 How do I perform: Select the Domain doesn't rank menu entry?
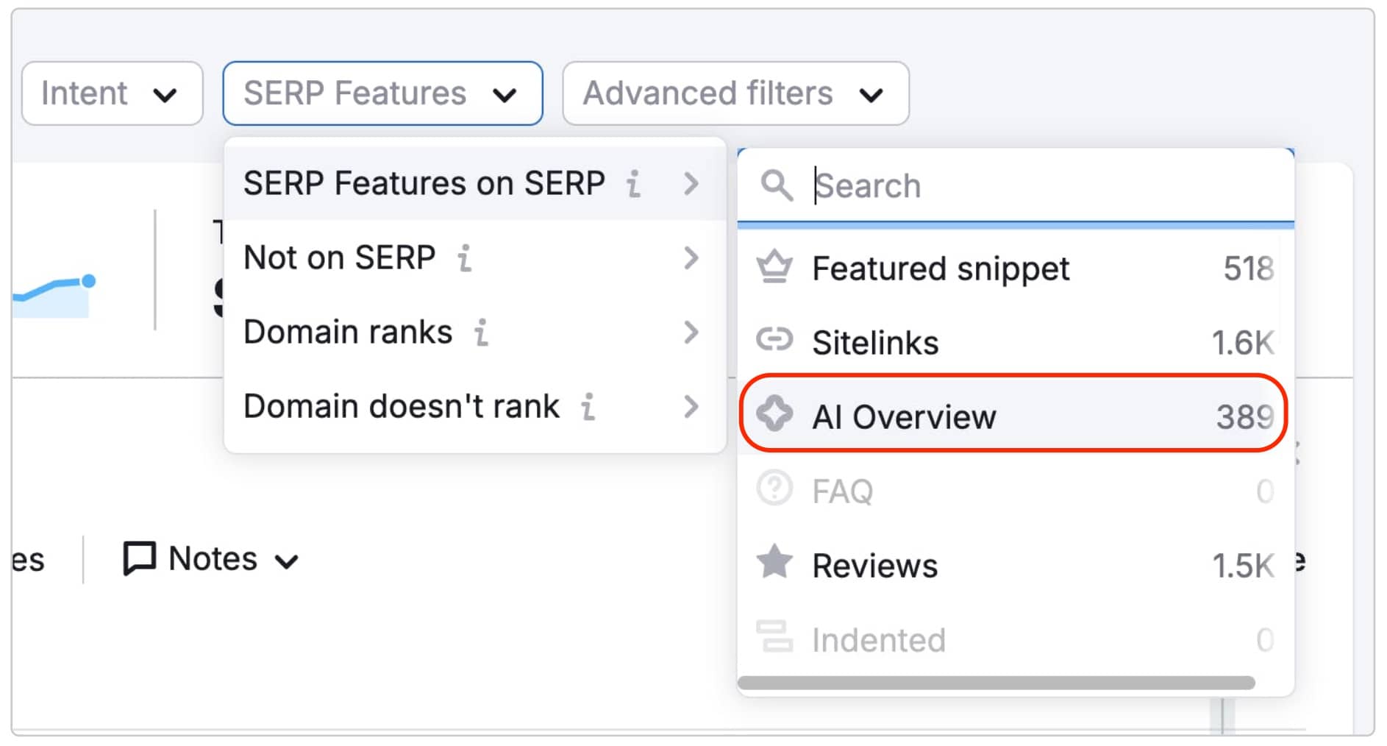coord(401,405)
